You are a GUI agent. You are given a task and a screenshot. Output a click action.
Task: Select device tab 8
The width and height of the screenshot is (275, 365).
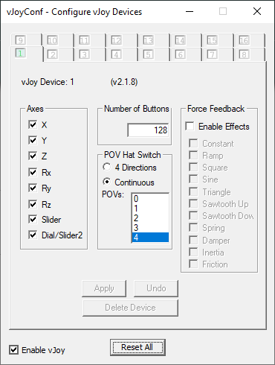click(x=250, y=54)
